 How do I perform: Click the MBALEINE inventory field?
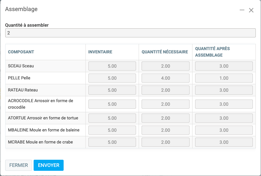(112, 130)
